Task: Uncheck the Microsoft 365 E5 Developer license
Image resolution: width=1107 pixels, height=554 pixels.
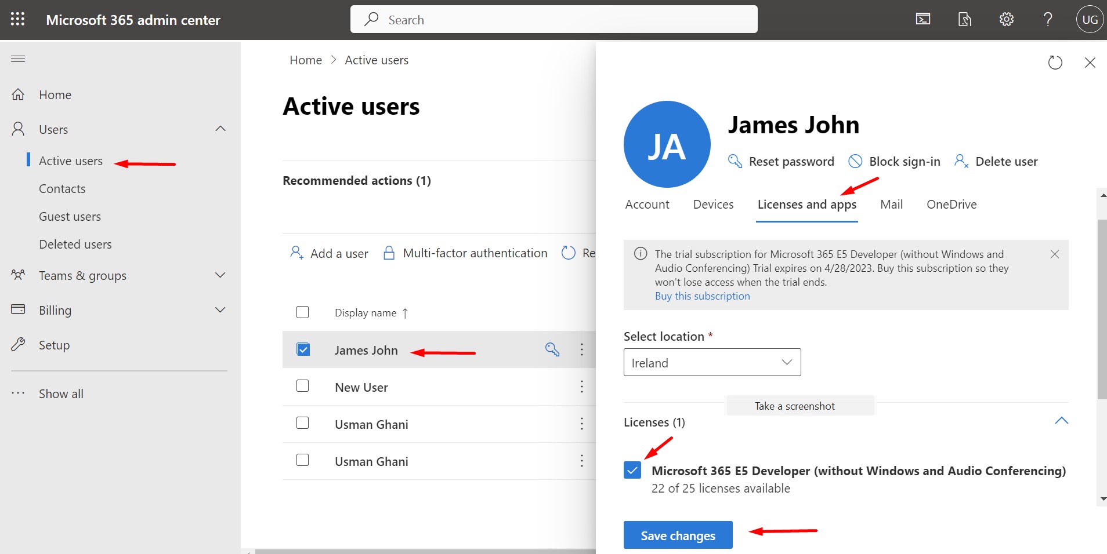Action: pyautogui.click(x=632, y=470)
